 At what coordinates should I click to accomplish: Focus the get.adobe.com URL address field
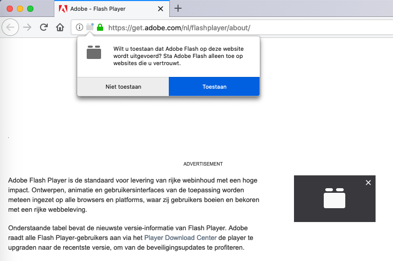[231, 27]
